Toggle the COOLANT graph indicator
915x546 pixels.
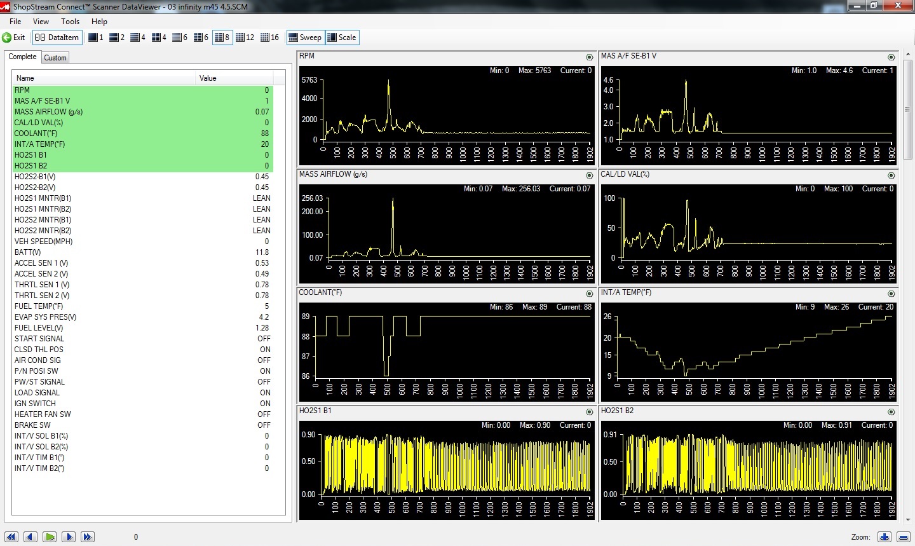point(589,294)
